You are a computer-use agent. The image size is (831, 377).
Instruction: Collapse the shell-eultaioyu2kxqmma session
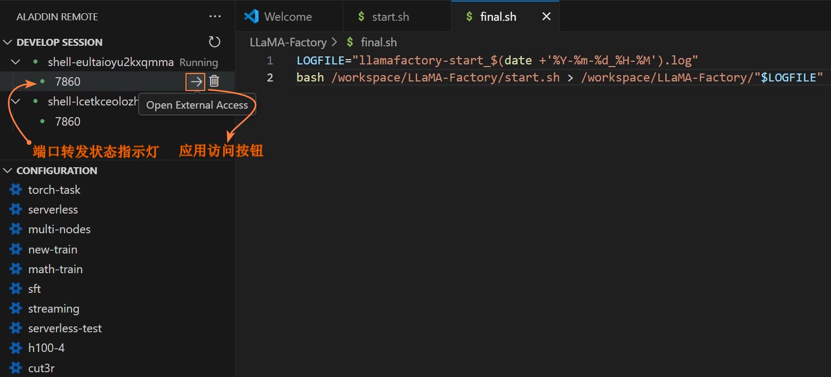coord(16,62)
